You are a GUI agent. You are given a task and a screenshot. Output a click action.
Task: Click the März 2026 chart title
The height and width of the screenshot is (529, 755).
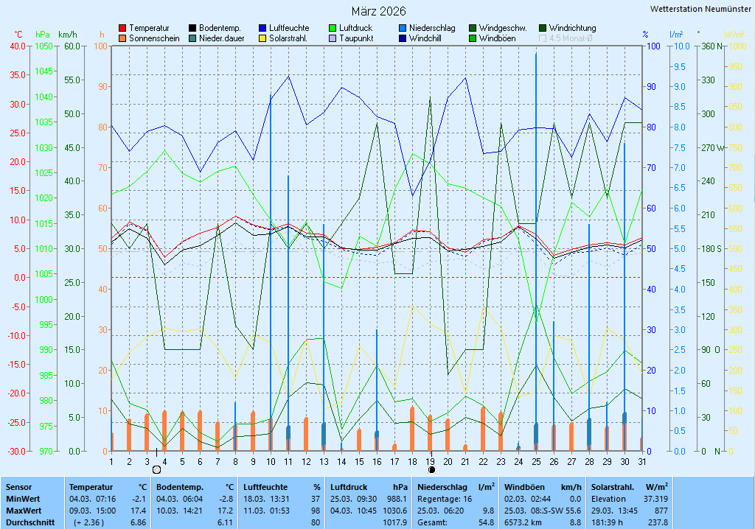pyautogui.click(x=377, y=11)
